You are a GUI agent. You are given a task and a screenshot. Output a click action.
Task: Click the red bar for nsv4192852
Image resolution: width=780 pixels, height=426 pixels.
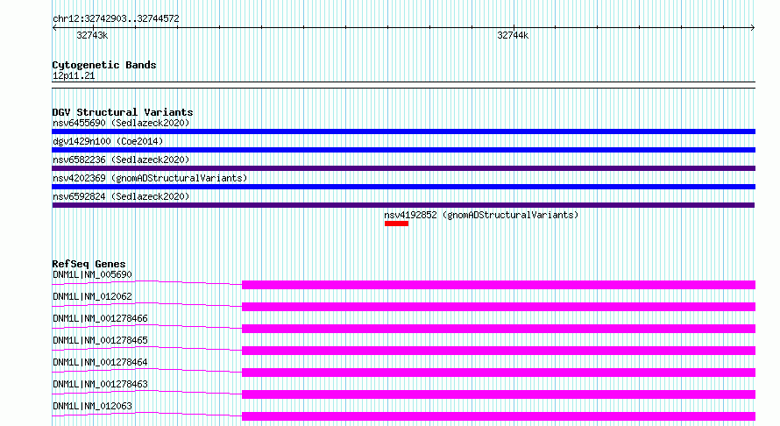coord(396,224)
